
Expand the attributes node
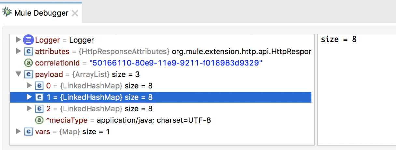coord(18,51)
